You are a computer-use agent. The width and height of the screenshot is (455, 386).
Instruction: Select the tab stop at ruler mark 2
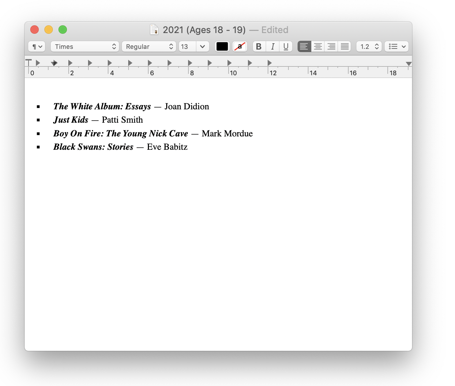click(70, 63)
